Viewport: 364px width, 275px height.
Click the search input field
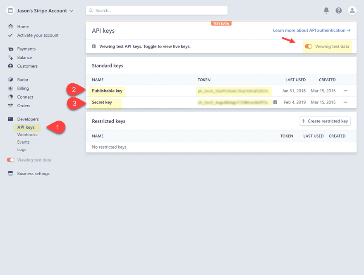click(156, 10)
